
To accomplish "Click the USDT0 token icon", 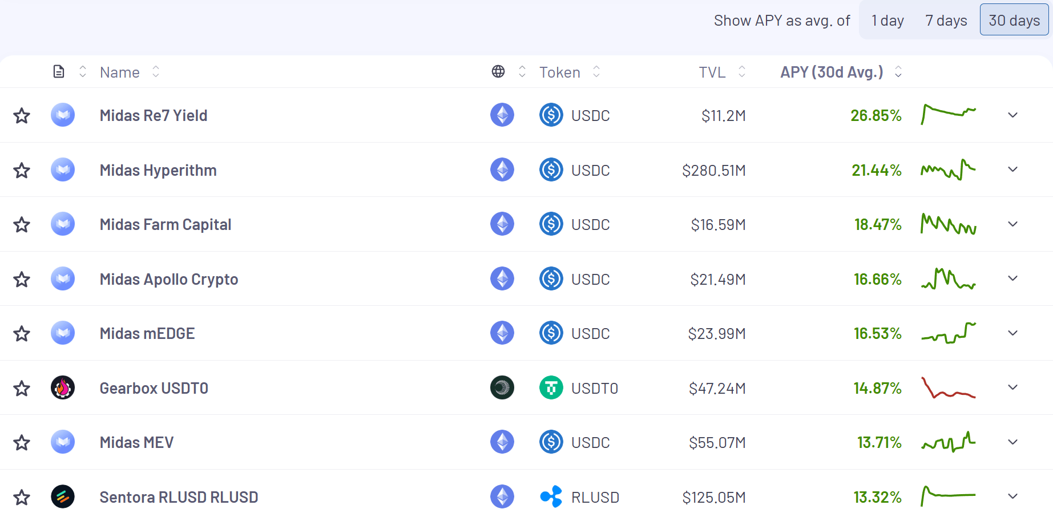I will point(551,388).
